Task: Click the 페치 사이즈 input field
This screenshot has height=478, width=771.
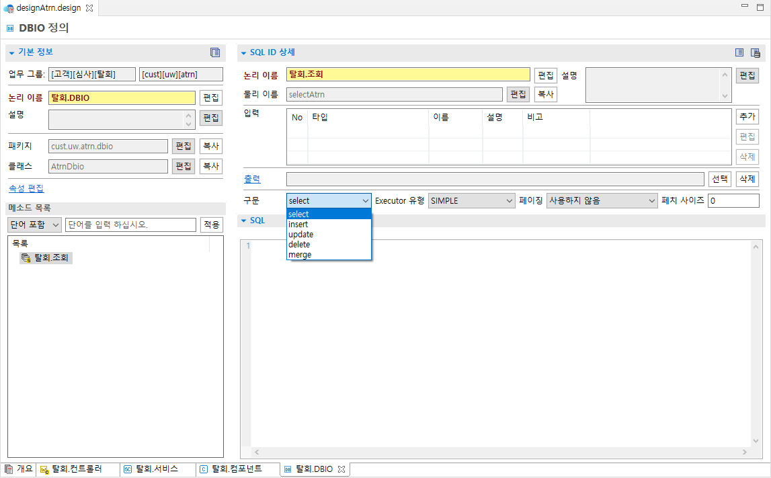Action: (x=733, y=200)
